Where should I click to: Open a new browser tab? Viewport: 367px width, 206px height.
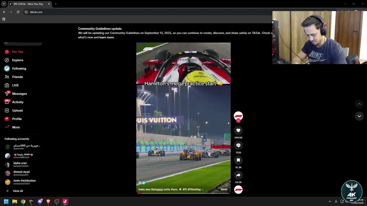pyautogui.click(x=56, y=4)
